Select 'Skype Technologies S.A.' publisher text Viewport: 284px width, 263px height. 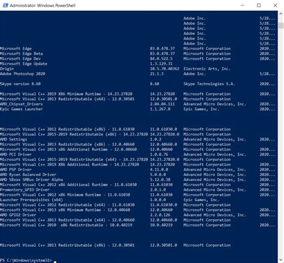coord(209,84)
